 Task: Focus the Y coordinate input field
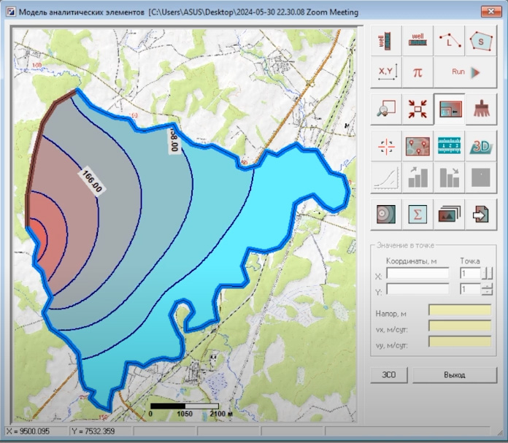point(417,289)
